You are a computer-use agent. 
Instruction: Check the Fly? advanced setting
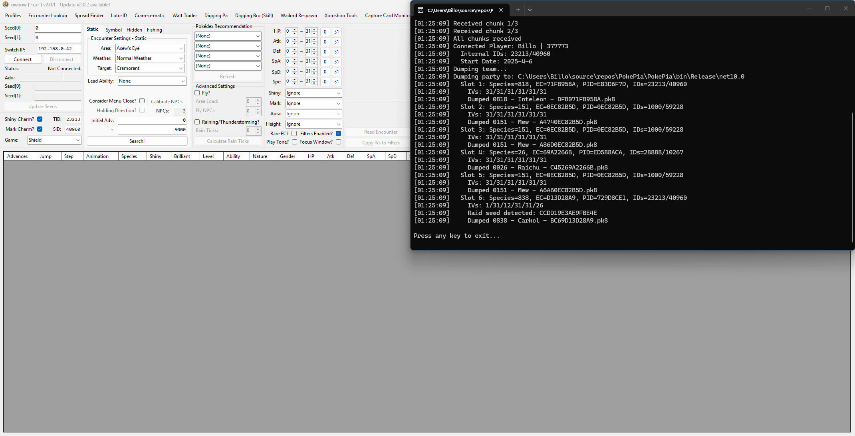(197, 93)
